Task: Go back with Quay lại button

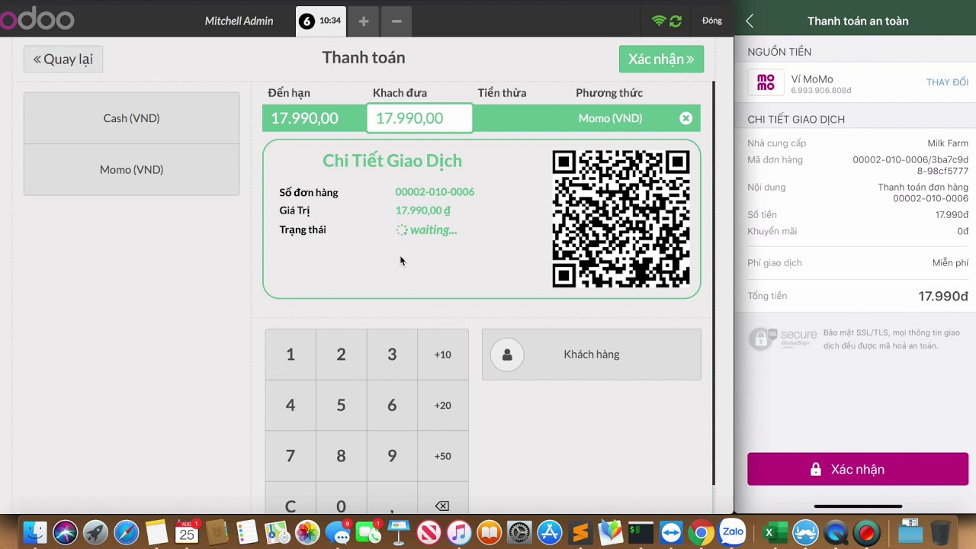Action: pos(63,59)
